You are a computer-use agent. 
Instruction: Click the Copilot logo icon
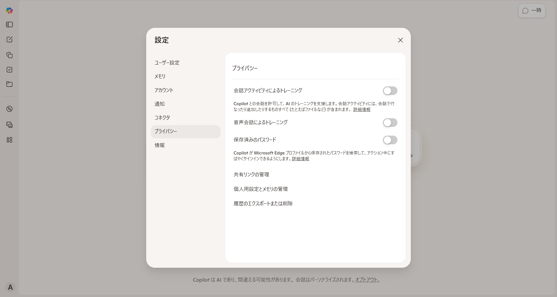point(9,11)
